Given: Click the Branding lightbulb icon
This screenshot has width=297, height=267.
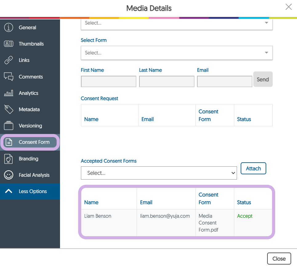Looking at the screenshot, I should click(x=9, y=159).
